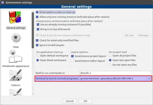Click the sidebar vertical scrollbar thumb

pyautogui.click(x=33, y=30)
